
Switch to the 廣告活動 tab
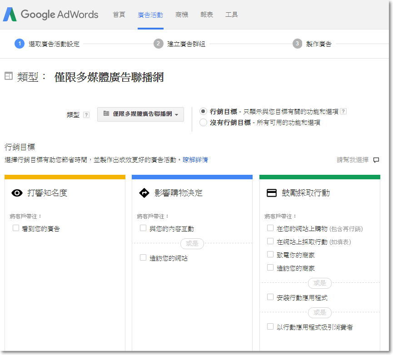[150, 15]
